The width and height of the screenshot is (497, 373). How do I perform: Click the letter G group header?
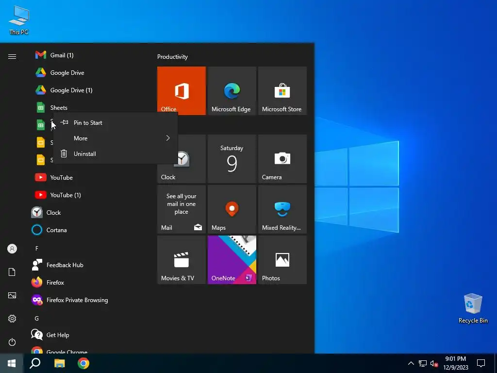click(37, 318)
